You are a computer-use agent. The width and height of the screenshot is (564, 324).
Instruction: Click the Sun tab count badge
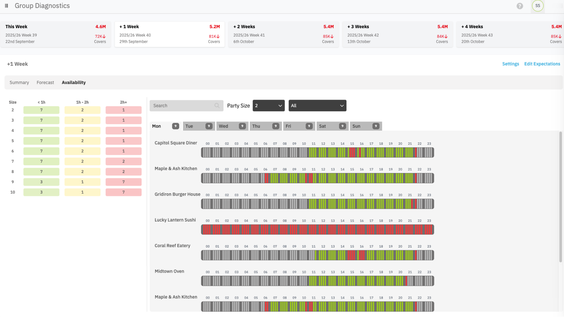click(x=376, y=126)
